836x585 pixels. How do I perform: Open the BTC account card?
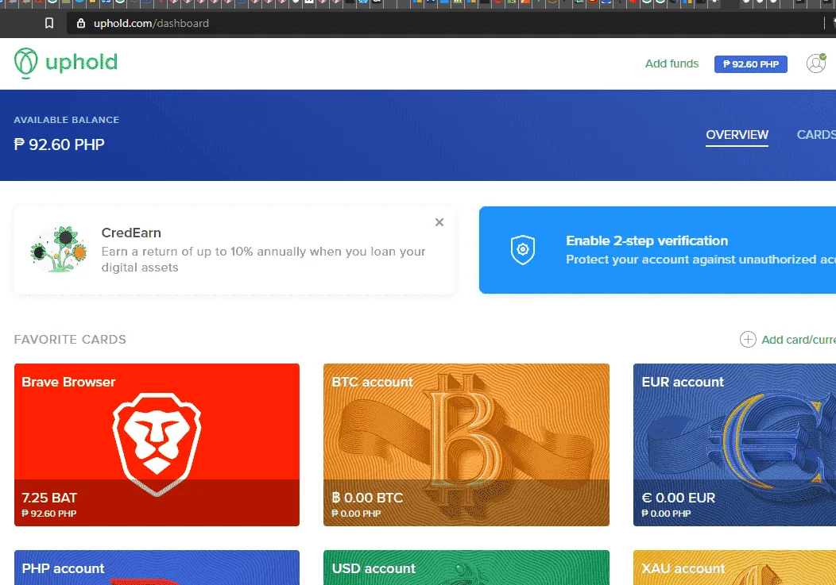click(466, 445)
